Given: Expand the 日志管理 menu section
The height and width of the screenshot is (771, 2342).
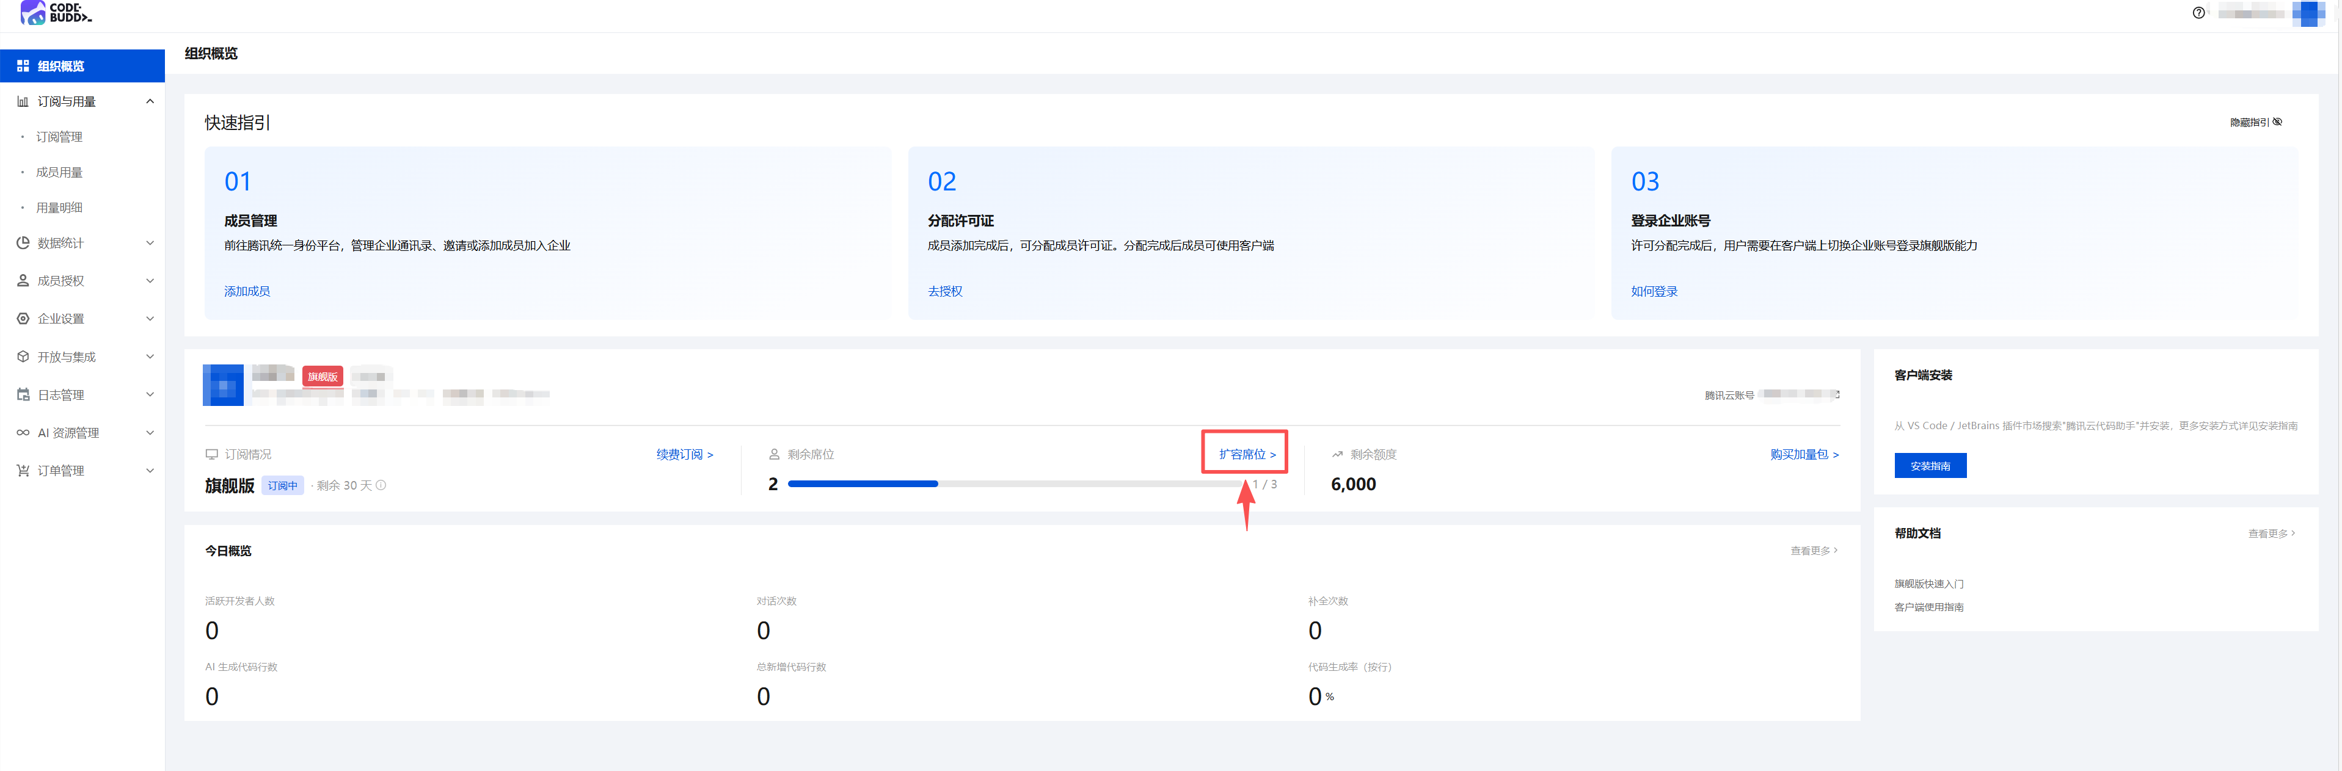Looking at the screenshot, I should pyautogui.click(x=150, y=395).
